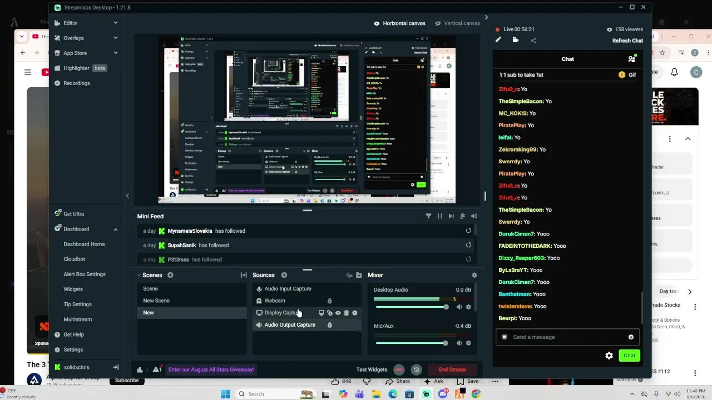Screen dimensions: 712x400
Task: Toggle the lock on the Webcam source
Action: [x=329, y=301]
